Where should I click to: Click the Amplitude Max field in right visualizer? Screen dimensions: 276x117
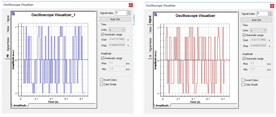(258, 64)
